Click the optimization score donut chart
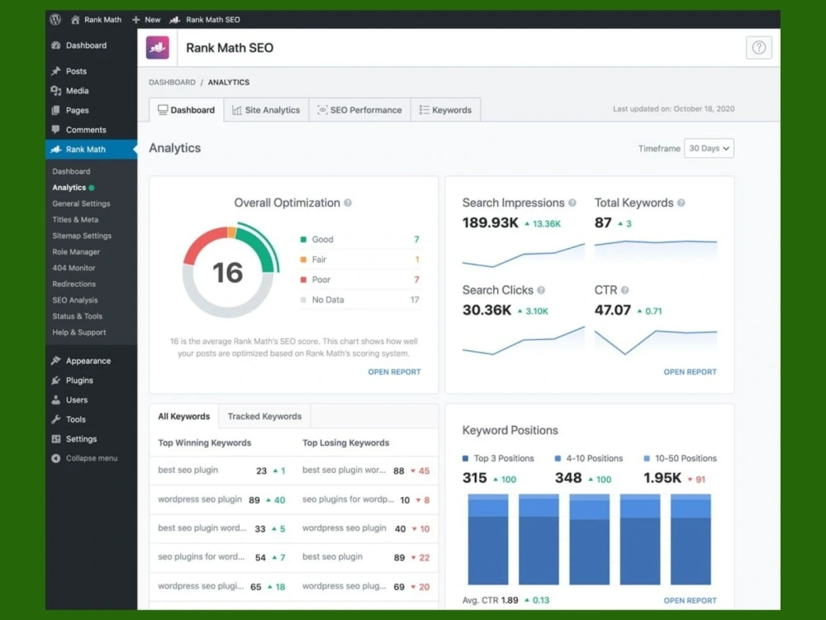 point(230,270)
